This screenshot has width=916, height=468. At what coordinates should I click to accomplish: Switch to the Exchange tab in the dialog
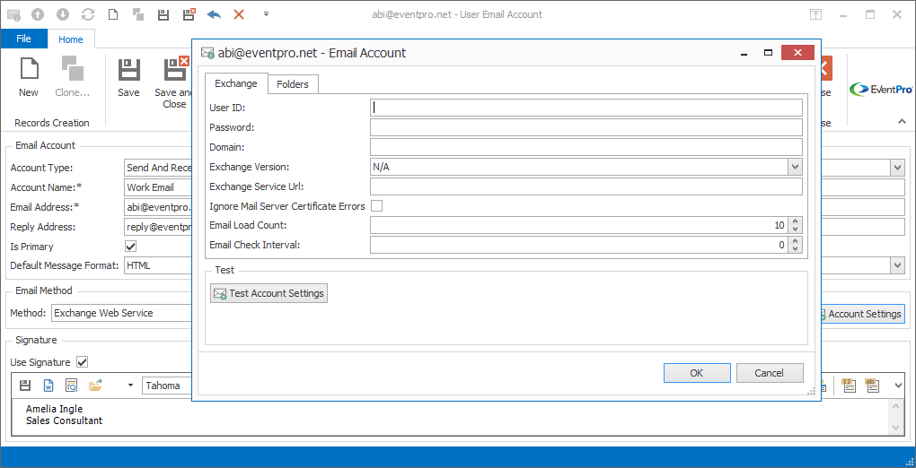[x=236, y=83]
